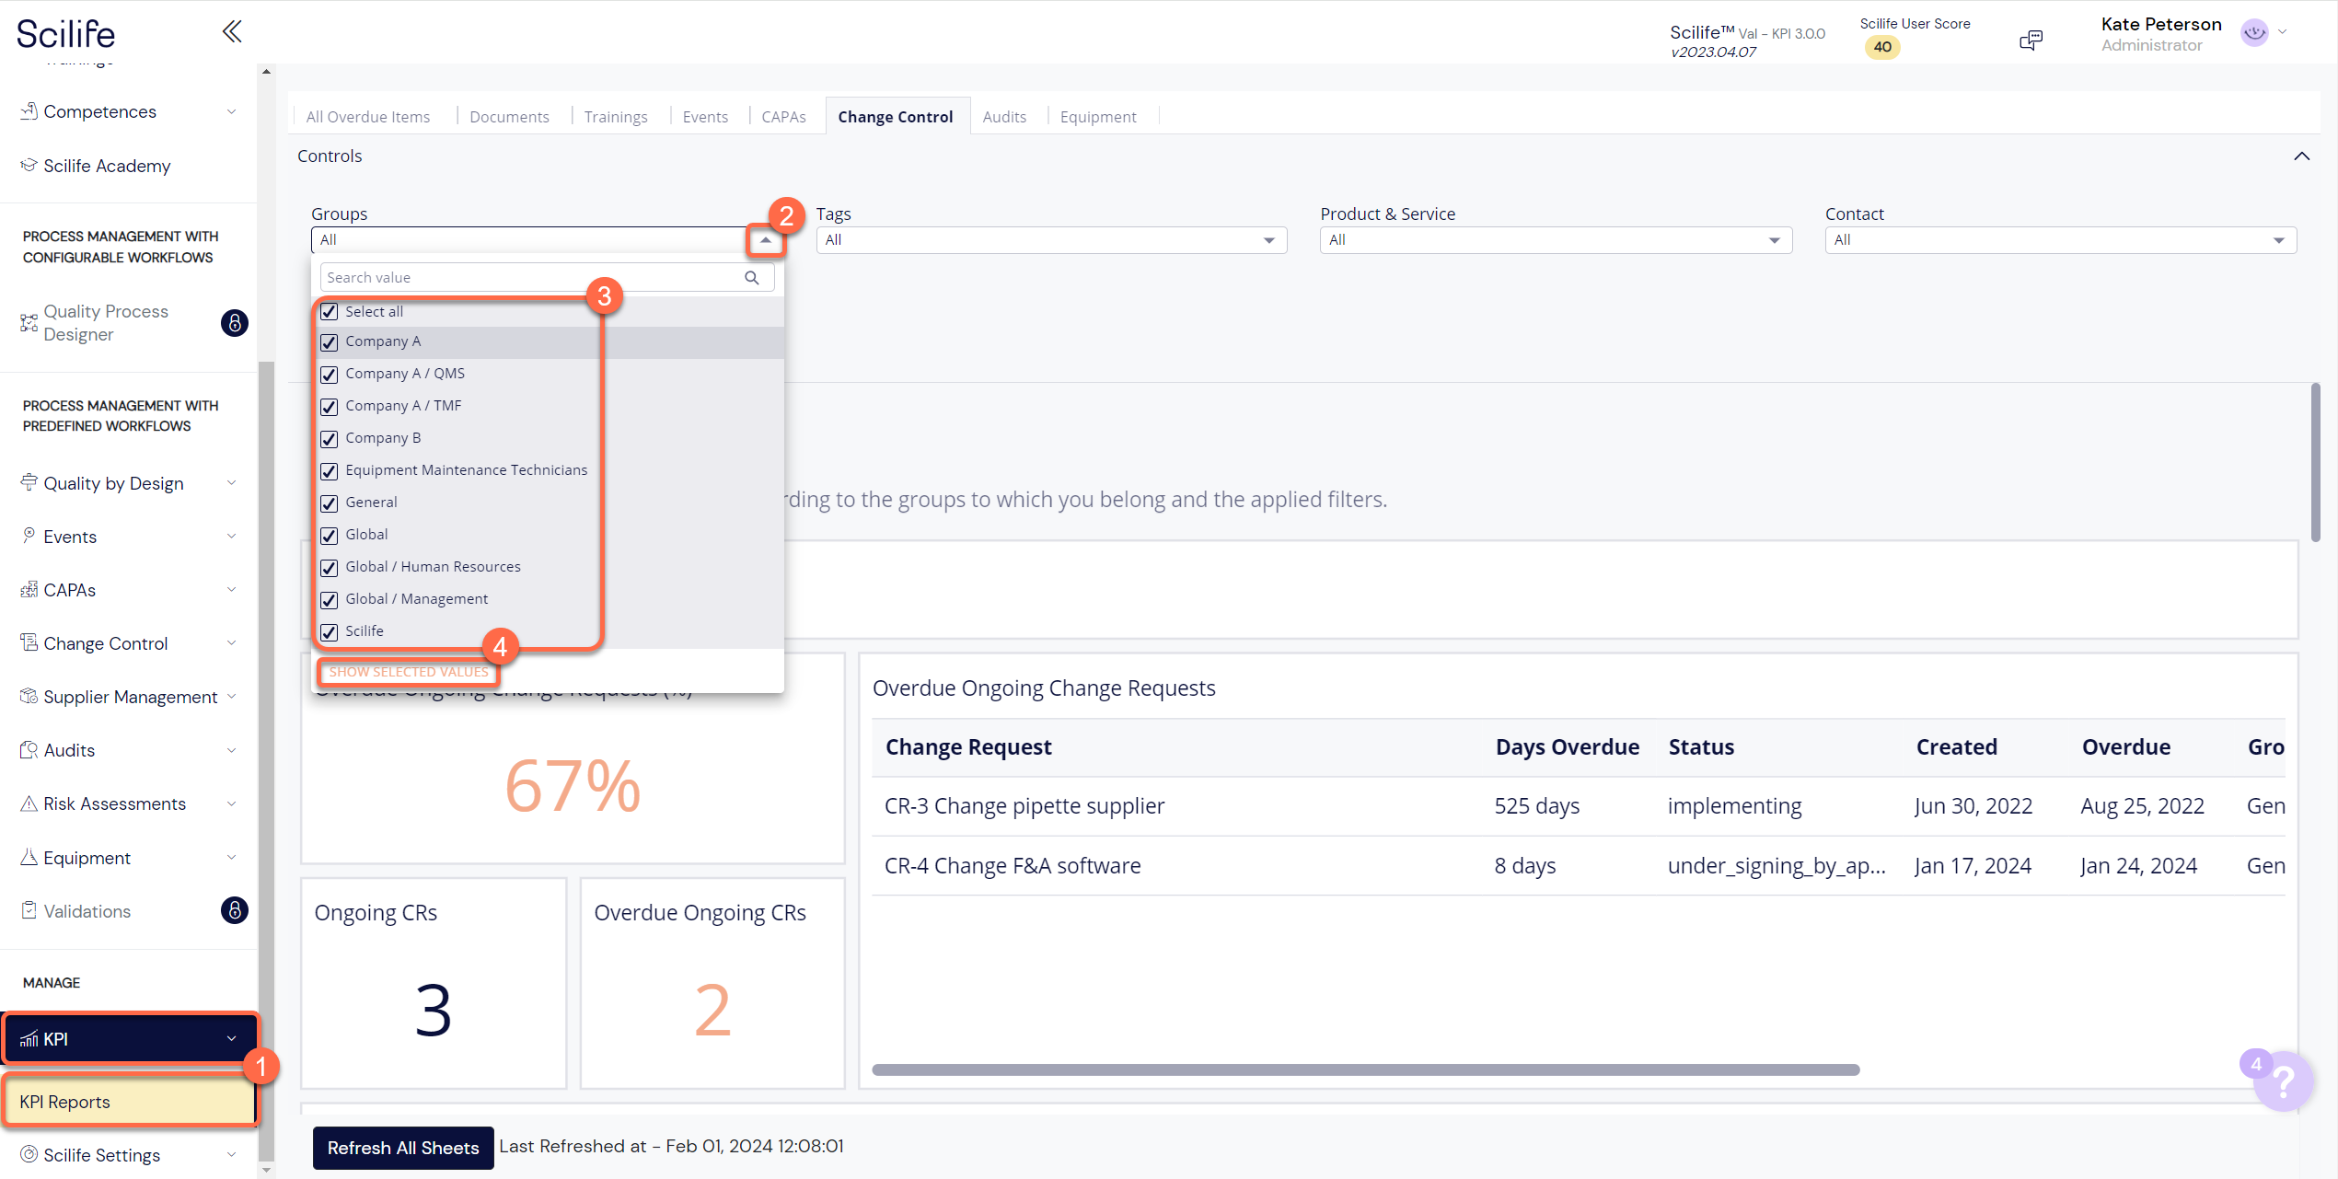
Task: Click the Scilife logo
Action: point(65,34)
